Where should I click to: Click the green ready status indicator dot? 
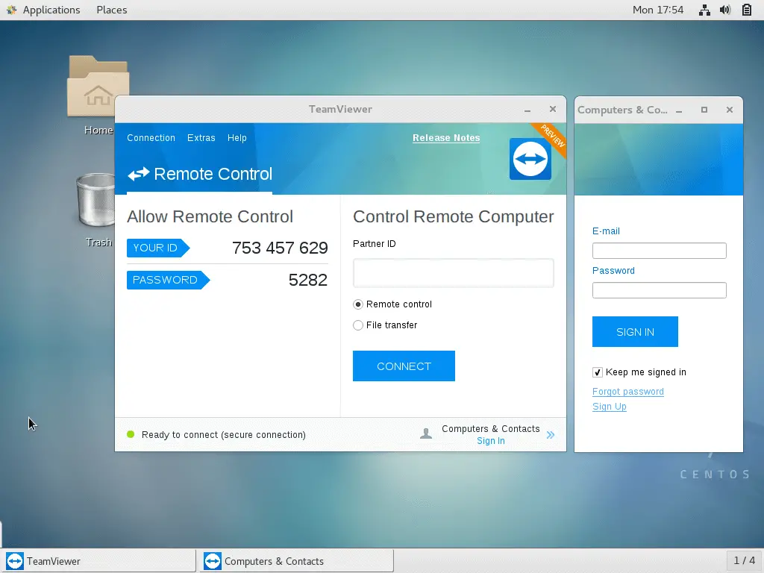tap(131, 434)
